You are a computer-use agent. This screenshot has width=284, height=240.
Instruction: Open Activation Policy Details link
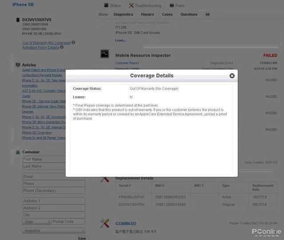pos(40,48)
